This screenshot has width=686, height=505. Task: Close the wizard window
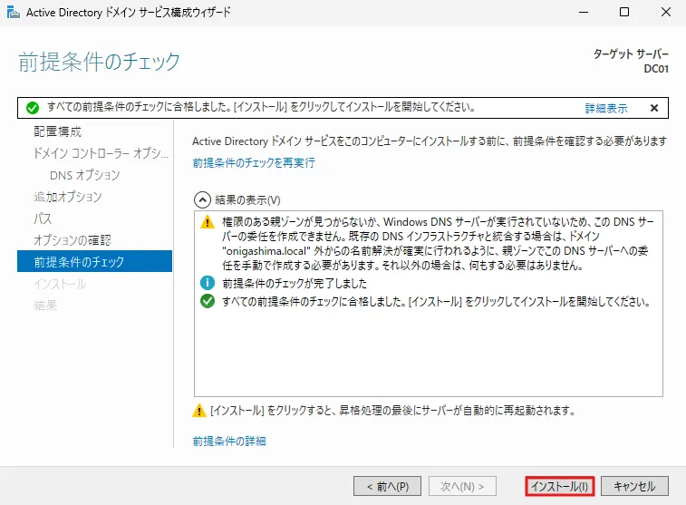[665, 13]
